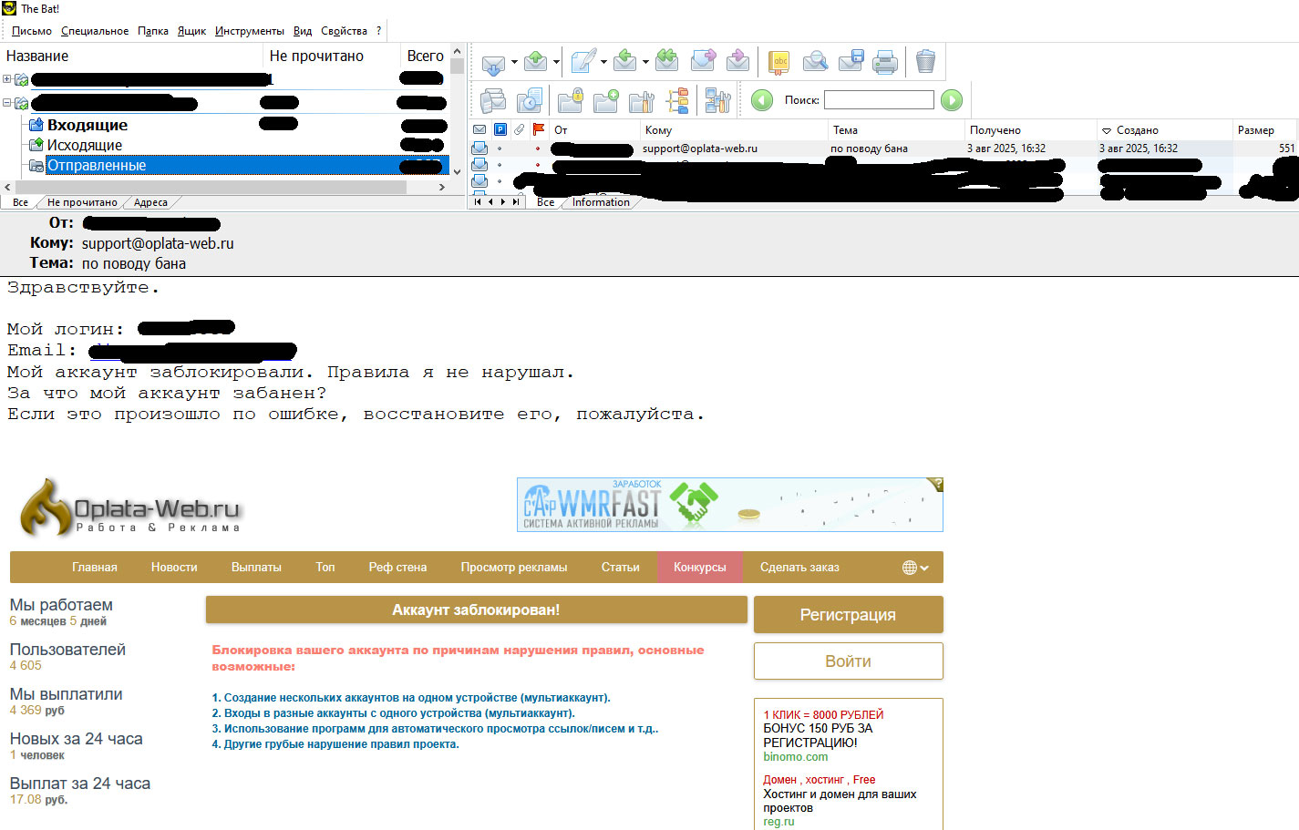Click the red flag column header
1299x830 pixels.
pos(538,130)
